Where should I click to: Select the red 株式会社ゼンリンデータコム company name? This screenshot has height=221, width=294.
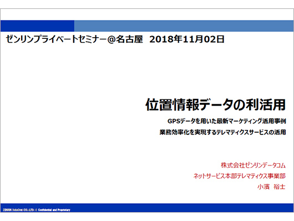pyautogui.click(x=253, y=165)
